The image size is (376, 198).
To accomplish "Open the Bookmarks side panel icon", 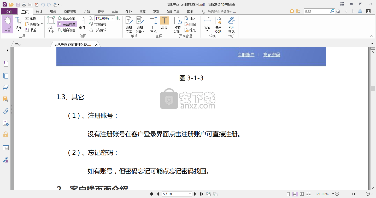I will 6,64.
